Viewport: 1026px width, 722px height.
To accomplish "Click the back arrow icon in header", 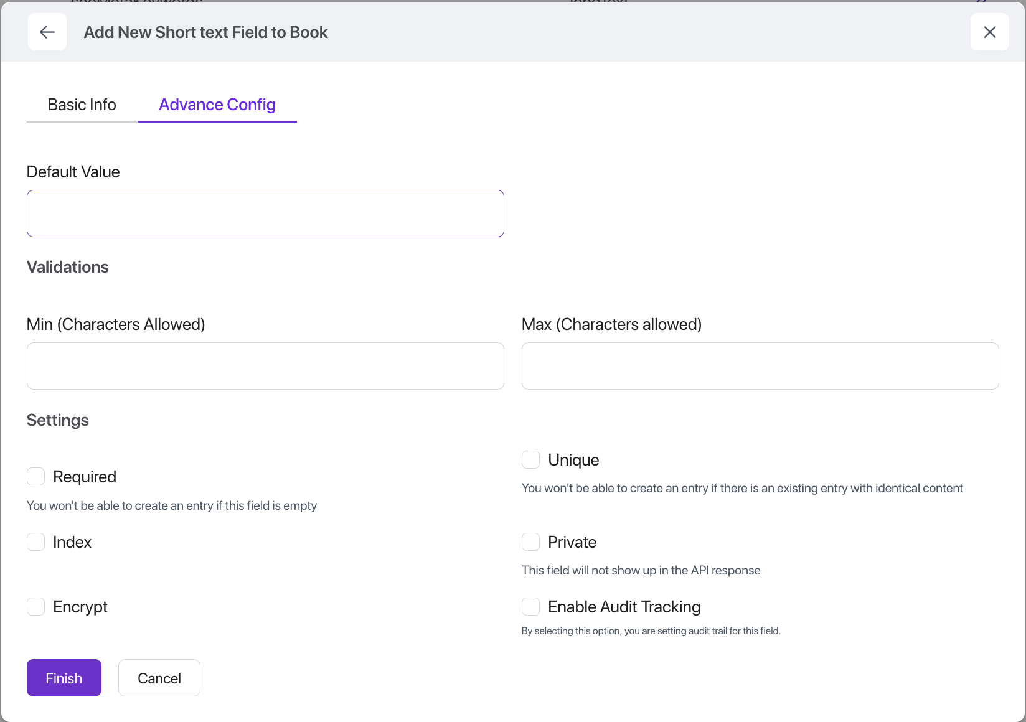I will [47, 32].
